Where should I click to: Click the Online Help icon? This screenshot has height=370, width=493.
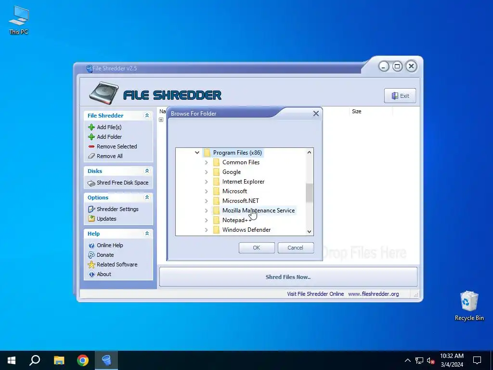tap(91, 245)
